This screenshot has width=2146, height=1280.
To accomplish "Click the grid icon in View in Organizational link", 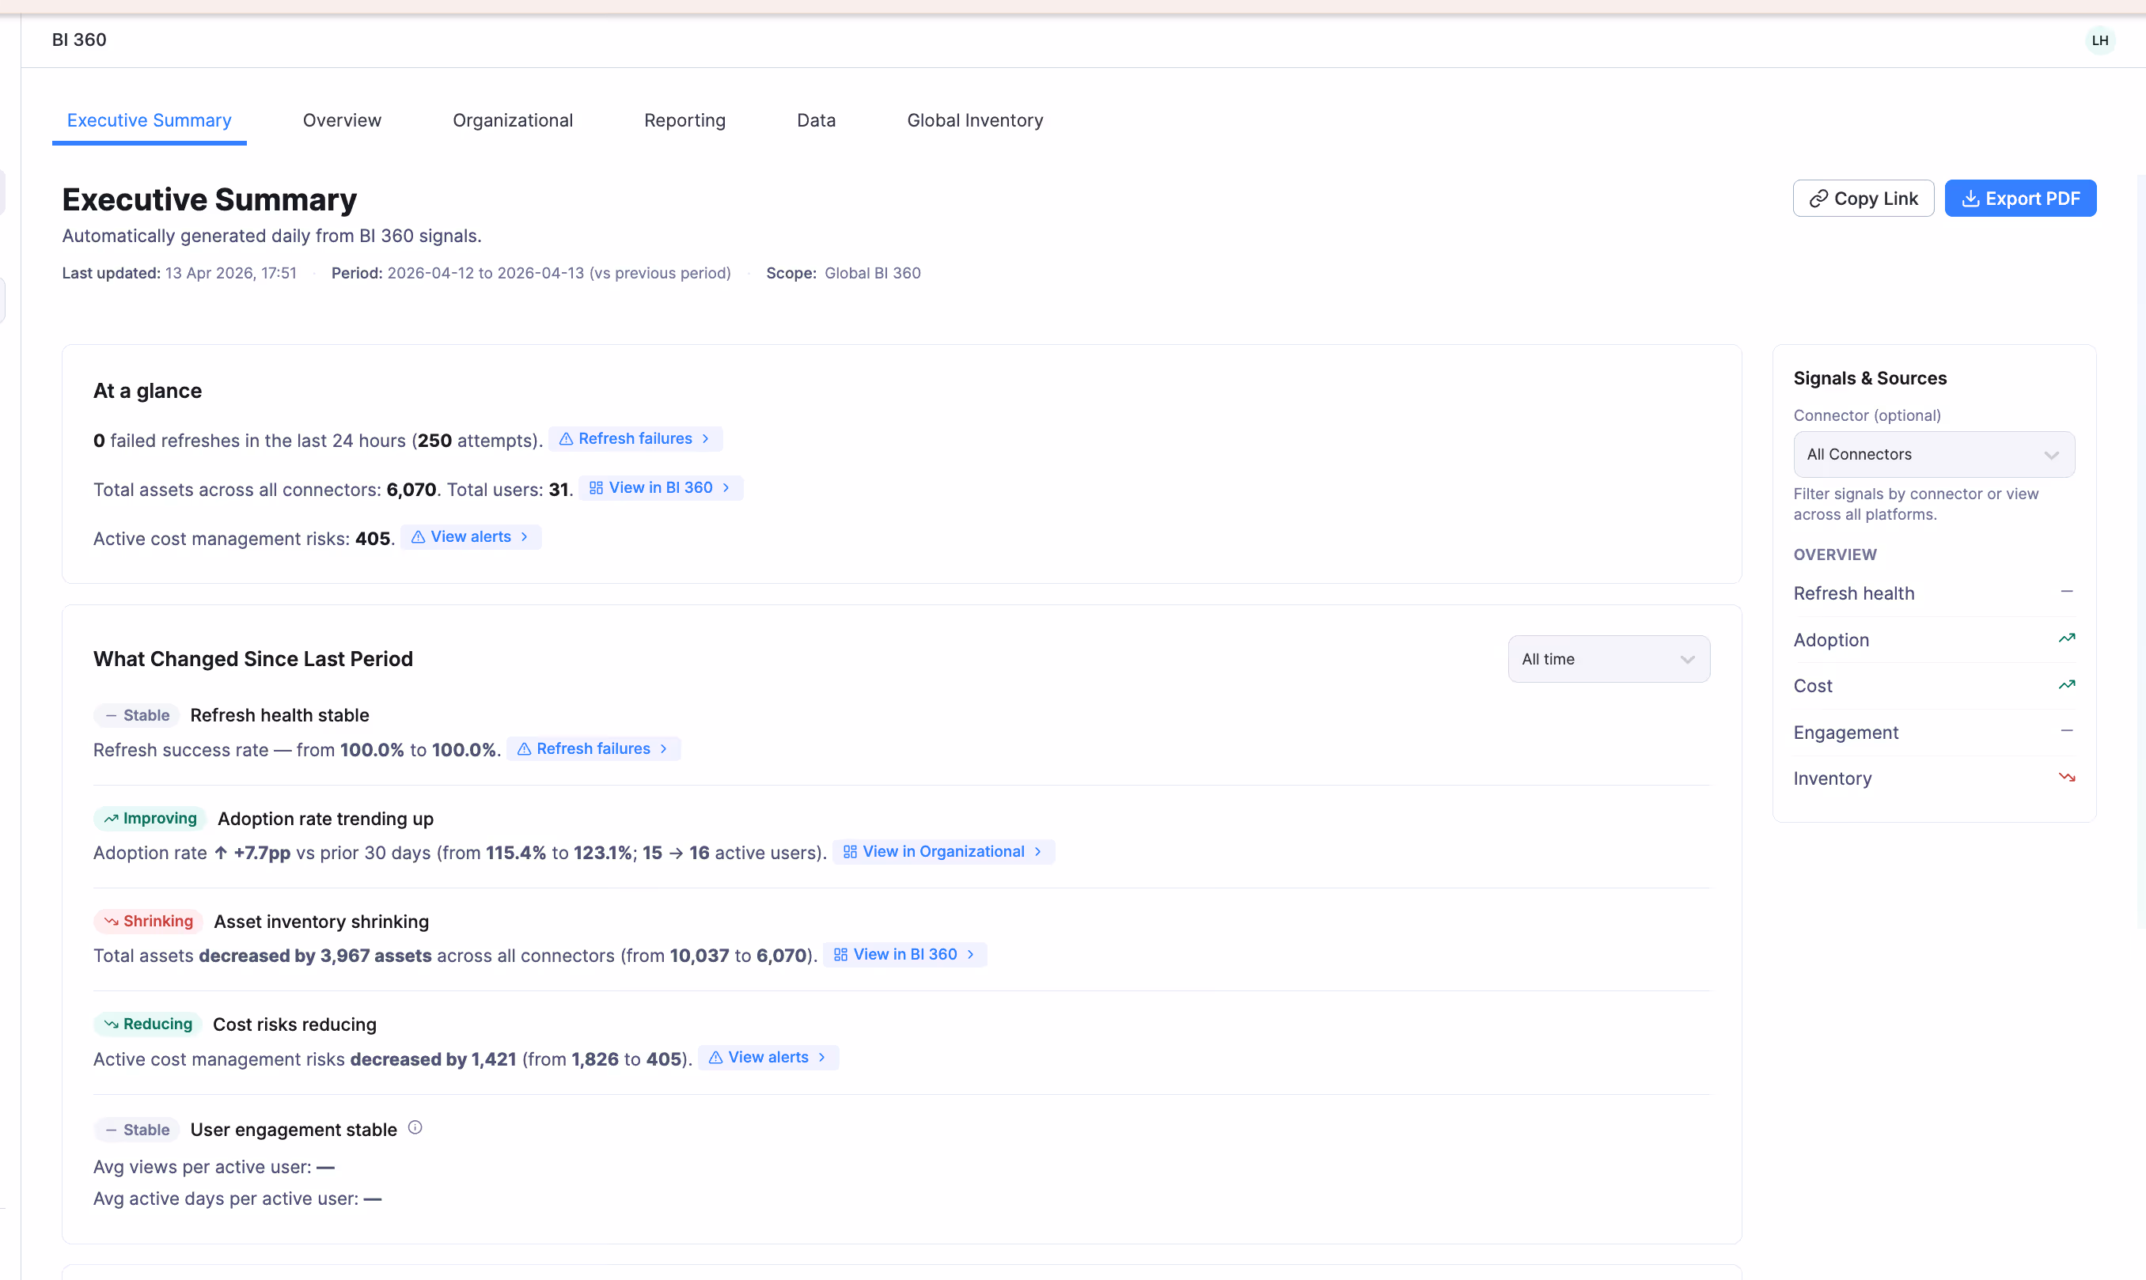I will click(x=850, y=852).
